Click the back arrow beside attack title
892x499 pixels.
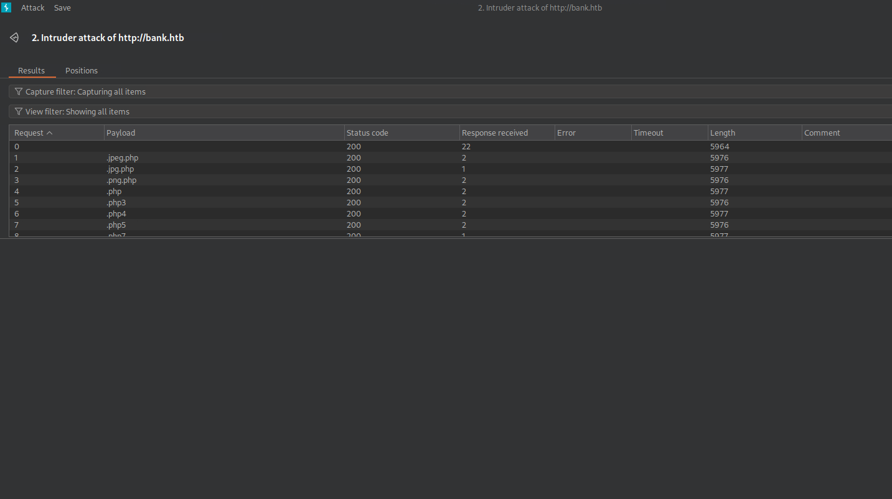(14, 38)
